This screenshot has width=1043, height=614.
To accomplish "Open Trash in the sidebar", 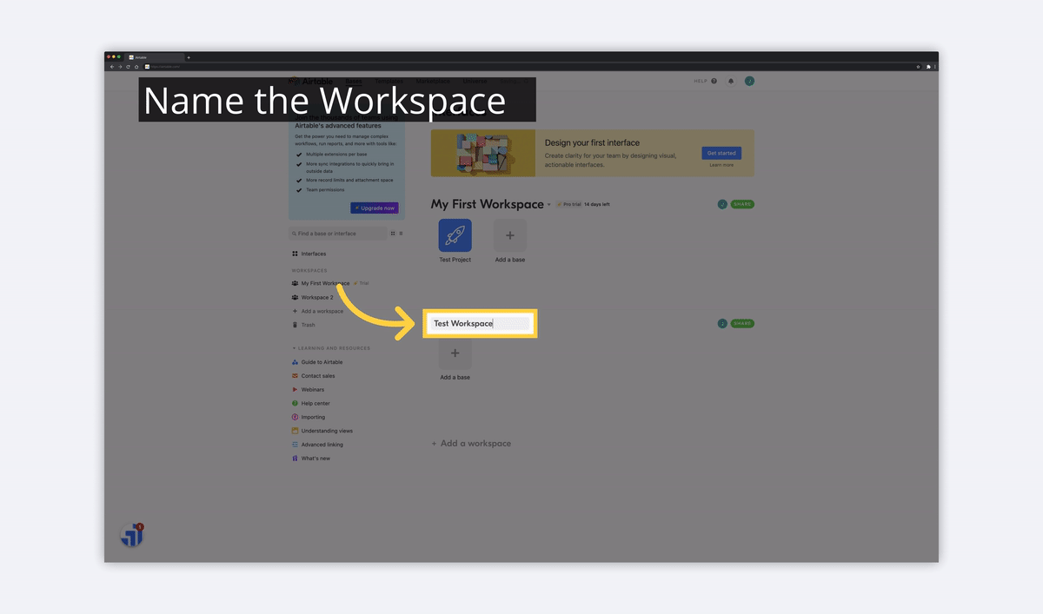I will coord(303,325).
